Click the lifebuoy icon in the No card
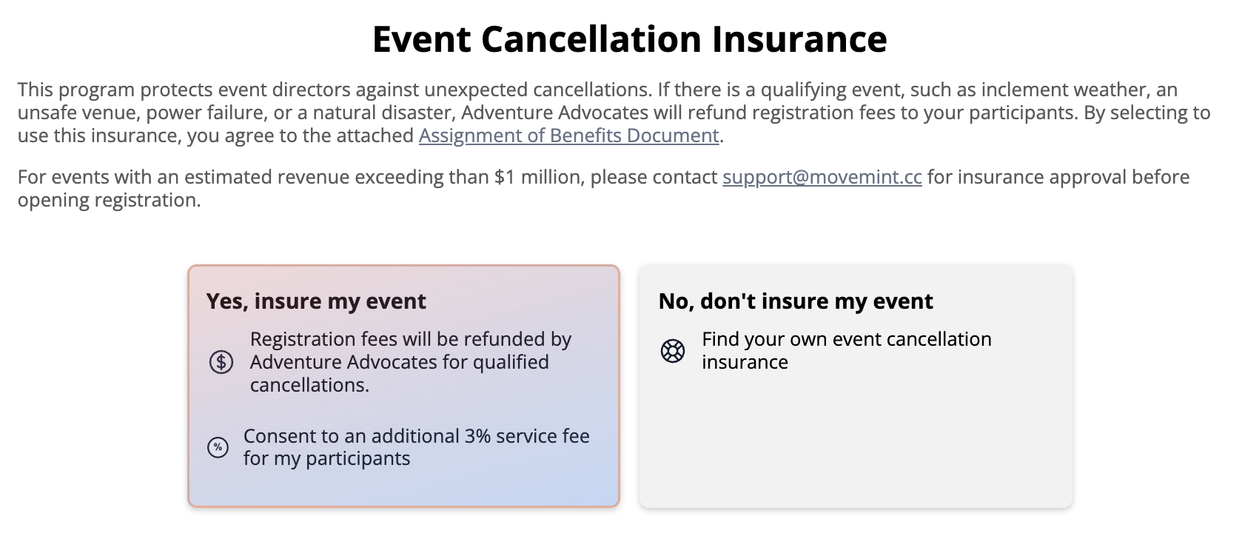Screen dimensions: 1242x539 672,350
